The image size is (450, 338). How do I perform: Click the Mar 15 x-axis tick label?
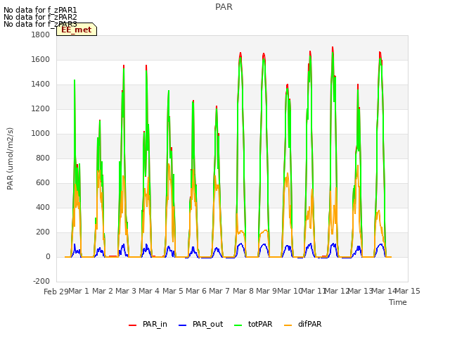click(408, 291)
